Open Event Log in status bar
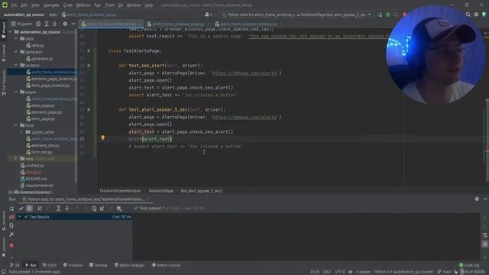Screen dimensions: 489x275 pos(469,265)
